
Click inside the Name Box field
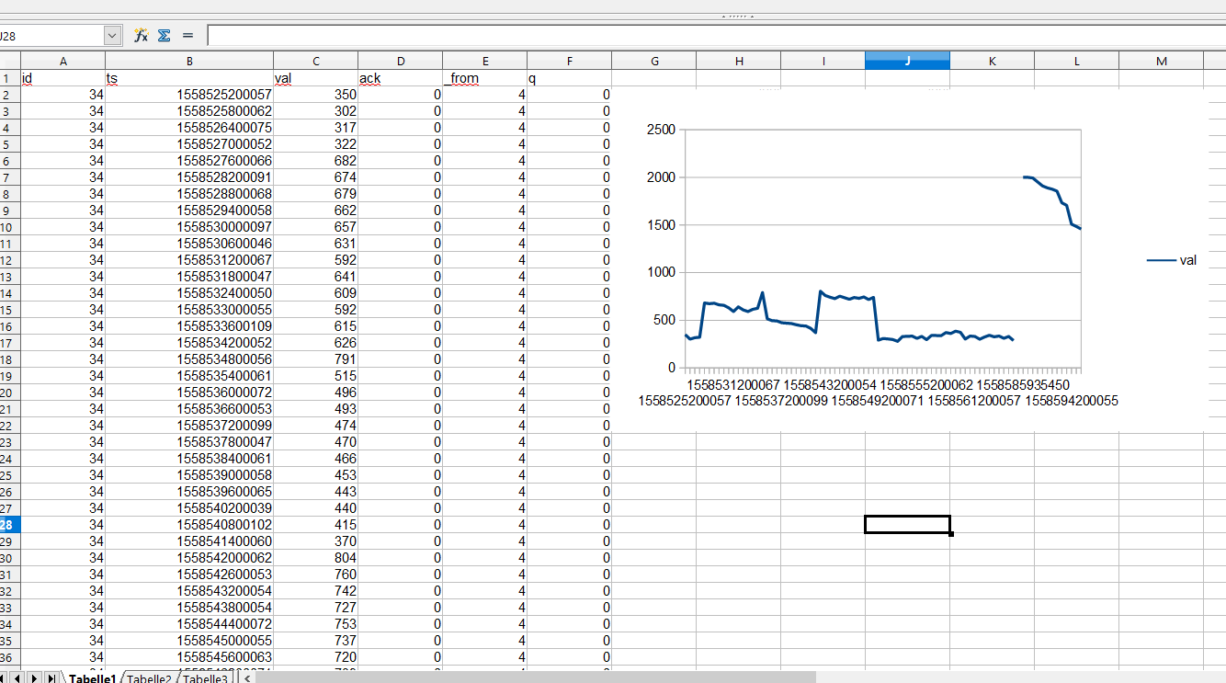(x=51, y=36)
